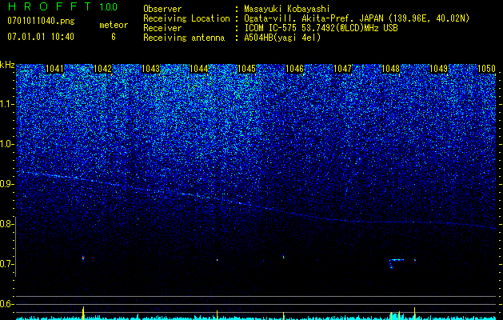Viewport: 503px width, 320px height.
Task: Click the 0.6 kHz axis label
Action: pos(6,304)
